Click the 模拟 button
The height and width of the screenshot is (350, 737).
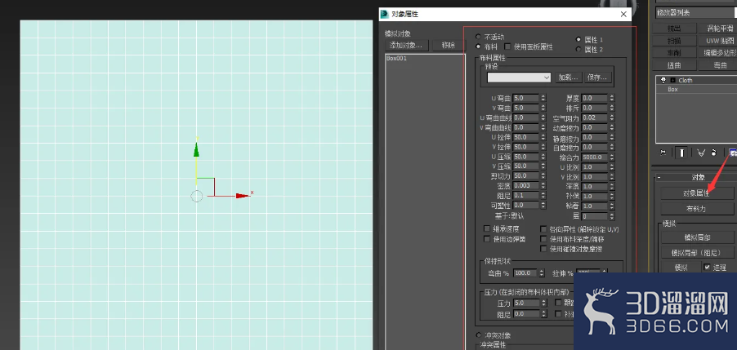click(681, 267)
